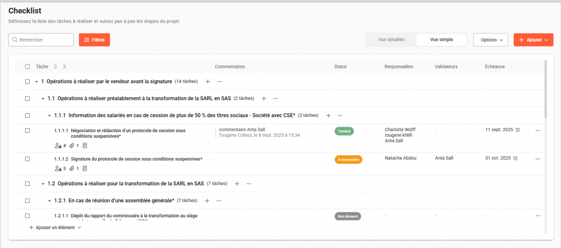Open the three-dot menu for section 1.2
561x248 pixels.
click(x=249, y=184)
